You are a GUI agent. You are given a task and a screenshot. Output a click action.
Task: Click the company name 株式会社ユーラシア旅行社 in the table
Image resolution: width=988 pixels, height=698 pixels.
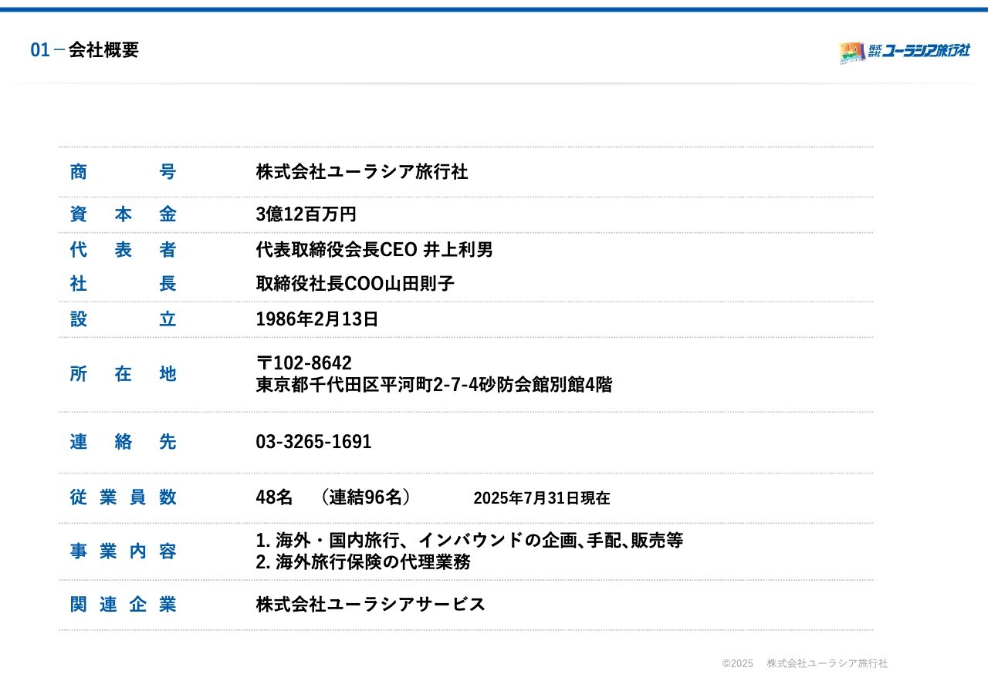(x=361, y=172)
